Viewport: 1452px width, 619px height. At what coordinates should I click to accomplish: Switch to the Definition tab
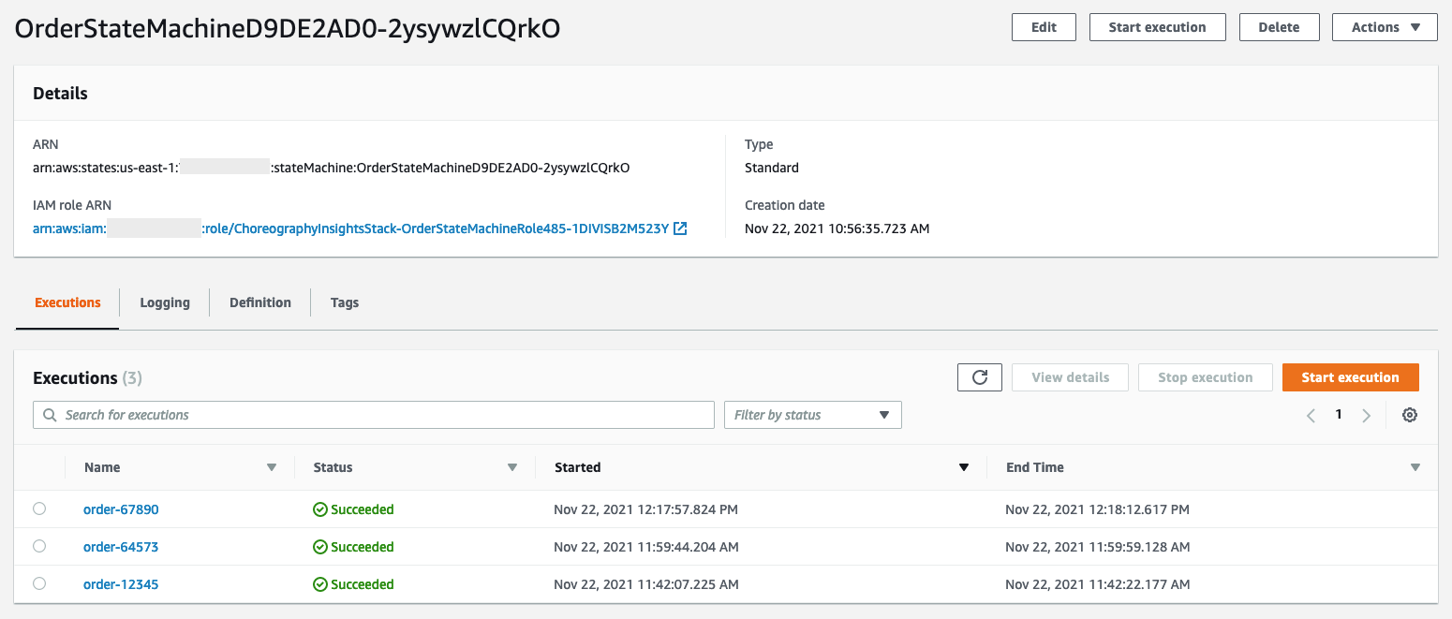[x=259, y=302]
